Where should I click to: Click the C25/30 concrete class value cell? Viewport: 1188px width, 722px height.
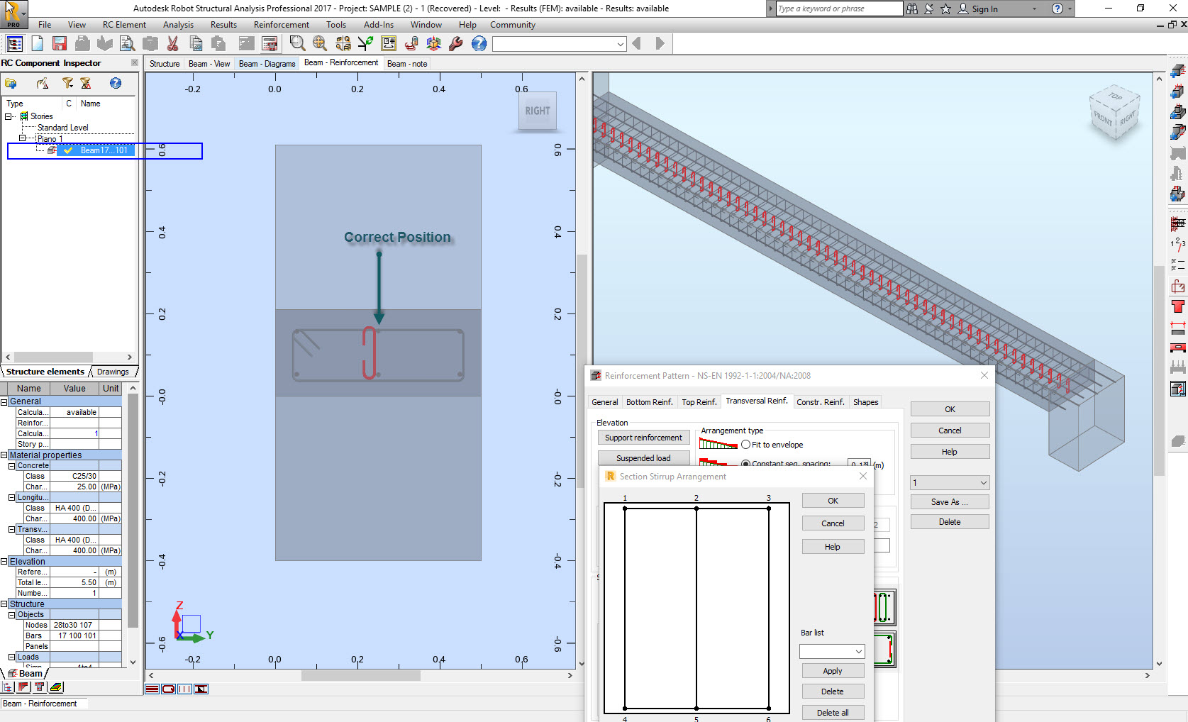click(74, 477)
